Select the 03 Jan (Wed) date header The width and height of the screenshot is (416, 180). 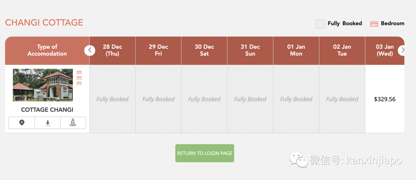point(385,51)
